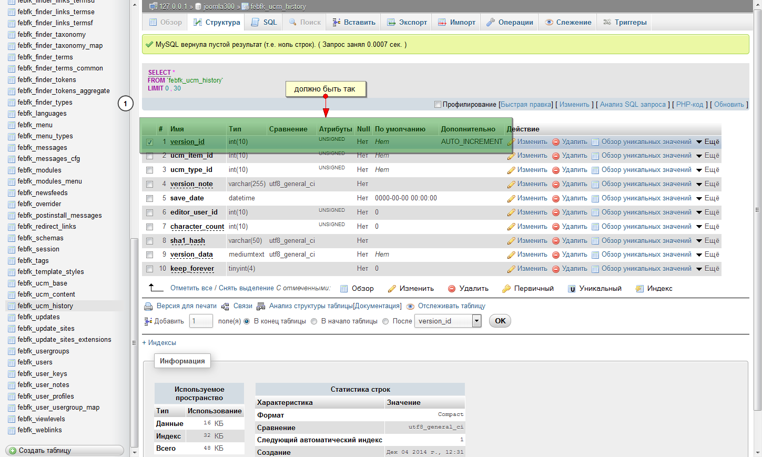762x457 pixels.
Task: Expand the Indexes section
Action: pyautogui.click(x=159, y=343)
